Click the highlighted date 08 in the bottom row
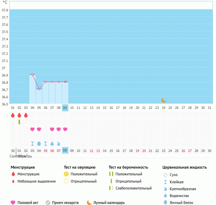The image size is (216, 205). [65, 151]
